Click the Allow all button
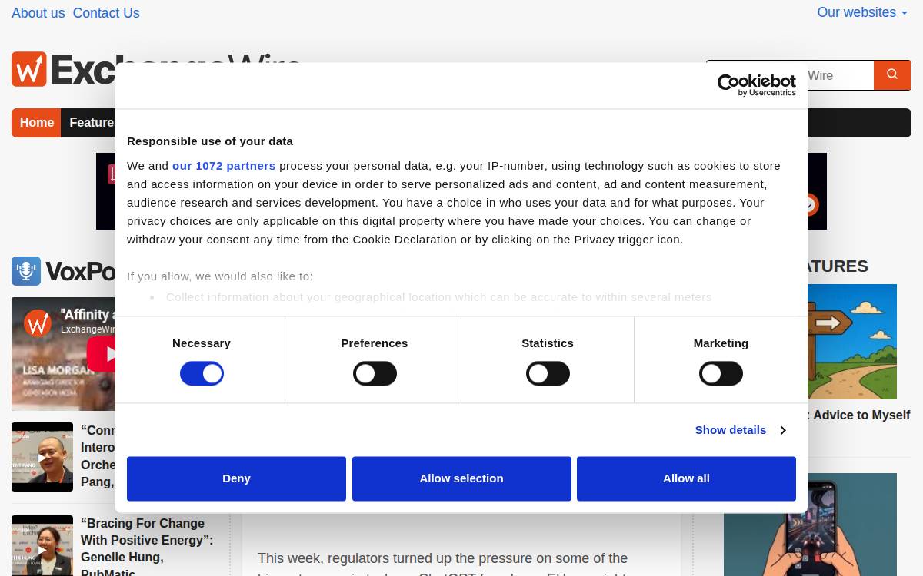923x576 pixels. click(686, 478)
